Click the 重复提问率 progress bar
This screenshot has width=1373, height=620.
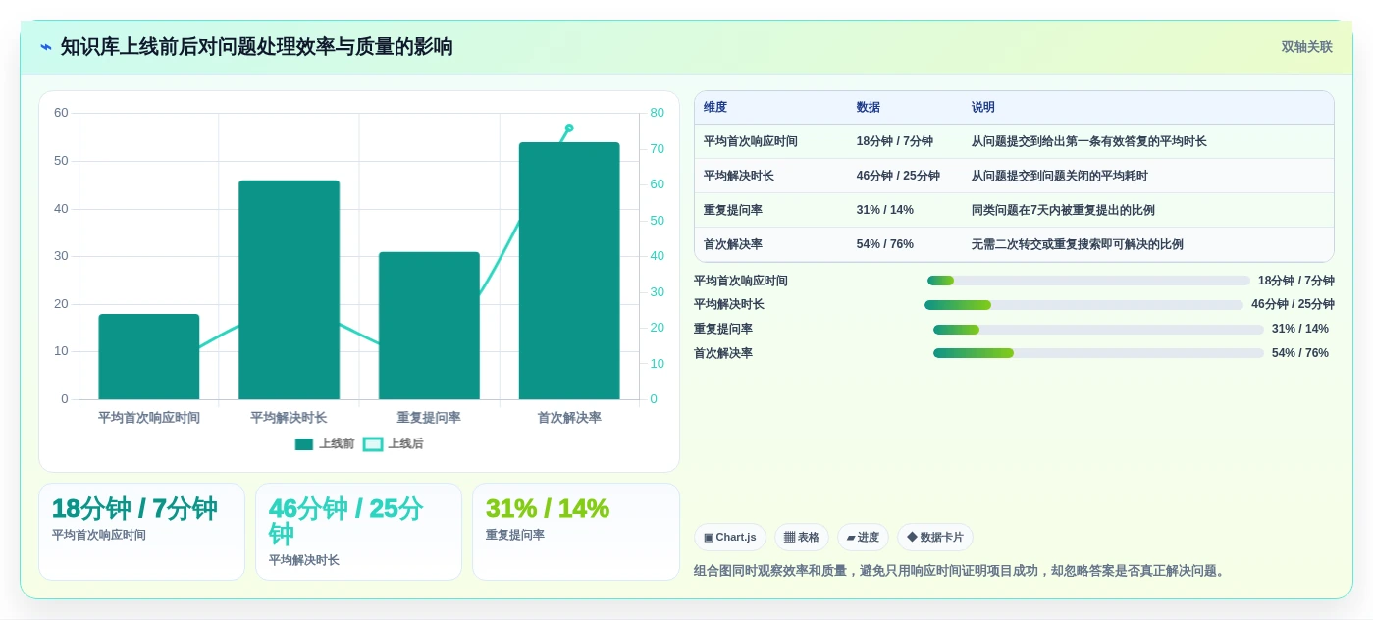click(x=1098, y=330)
